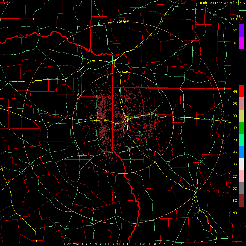Click the 08:32 timestamp
The height and width of the screenshot is (246, 246).
point(176,244)
